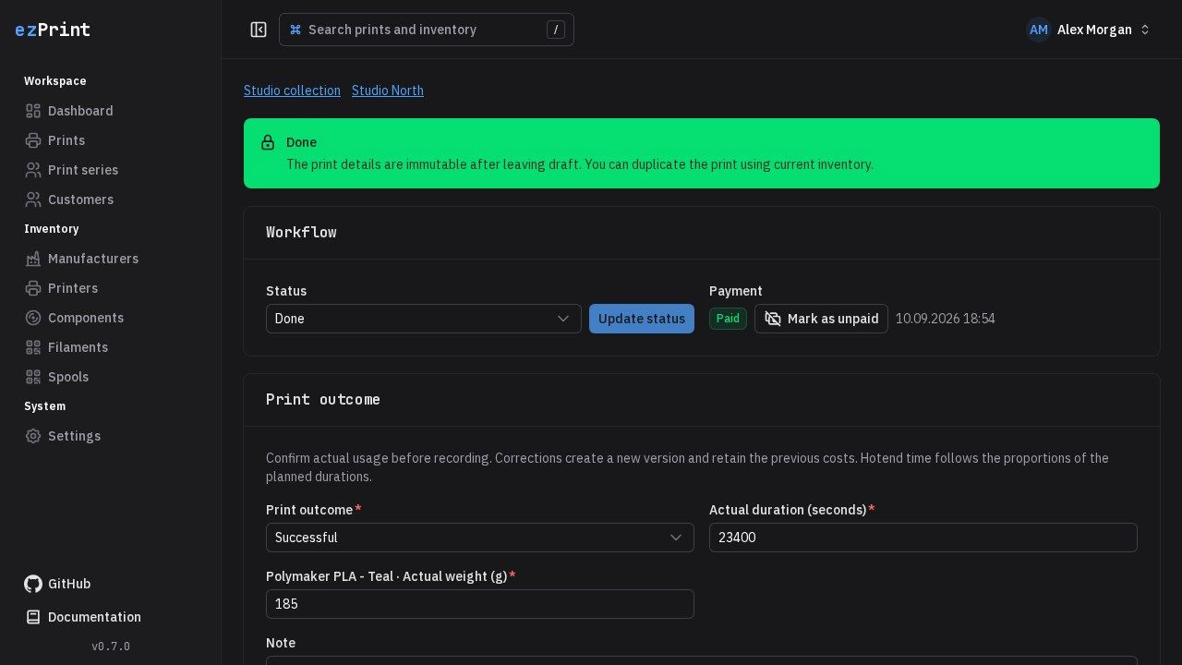This screenshot has height=665, width=1182.
Task: Click the lock icon in Done banner
Action: (268, 142)
